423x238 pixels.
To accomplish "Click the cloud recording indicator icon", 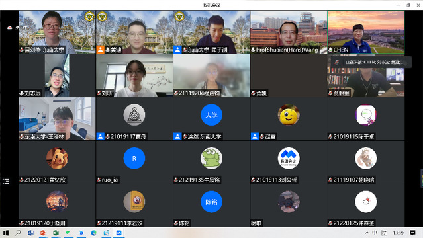I will click(10, 28).
